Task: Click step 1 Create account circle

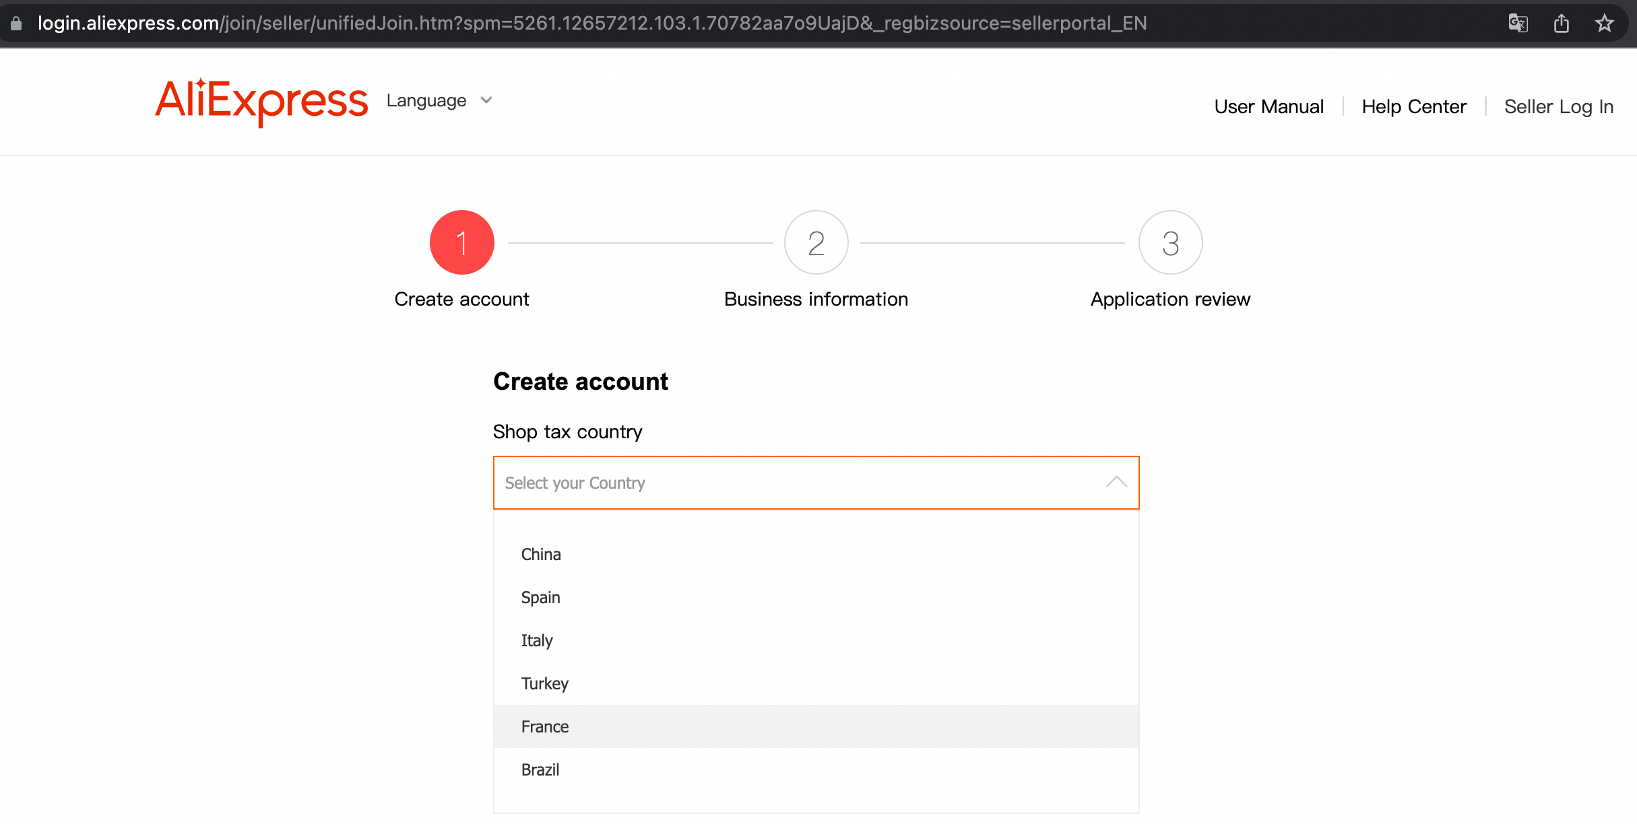Action: click(461, 242)
